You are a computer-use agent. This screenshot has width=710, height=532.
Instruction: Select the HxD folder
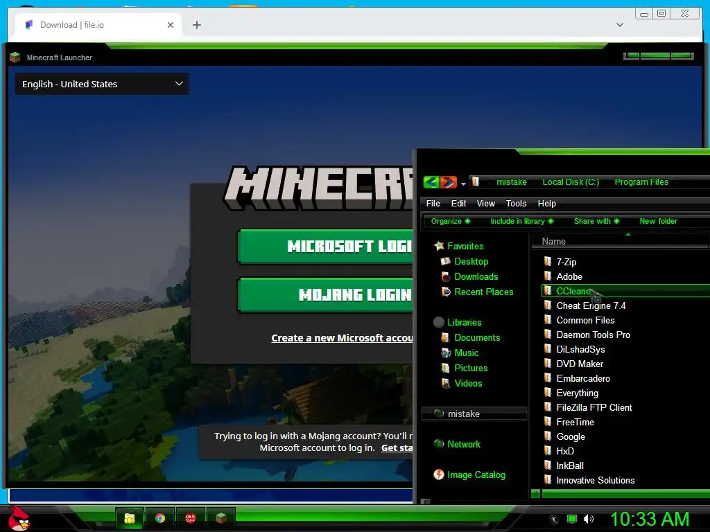click(x=564, y=451)
